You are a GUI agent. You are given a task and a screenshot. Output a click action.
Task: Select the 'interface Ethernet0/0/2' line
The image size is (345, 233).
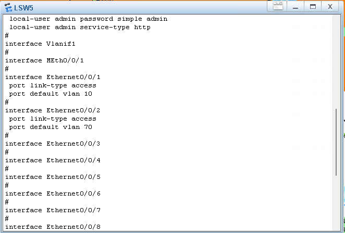coord(53,110)
